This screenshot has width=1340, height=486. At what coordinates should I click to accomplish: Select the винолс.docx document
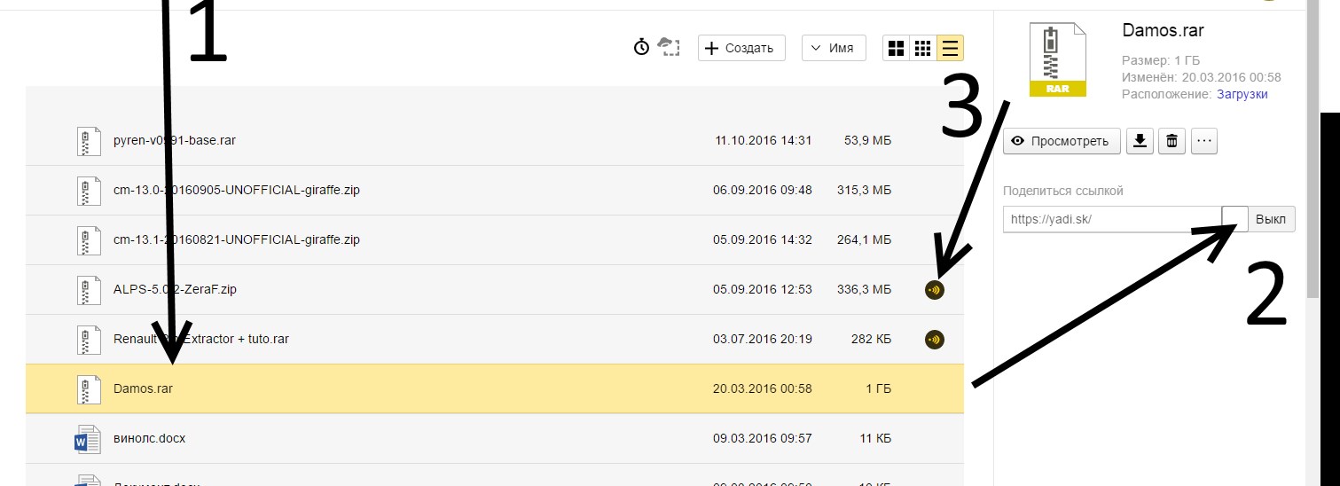(x=149, y=438)
